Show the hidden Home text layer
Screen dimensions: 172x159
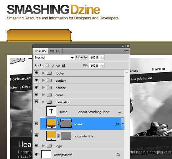point(36,111)
